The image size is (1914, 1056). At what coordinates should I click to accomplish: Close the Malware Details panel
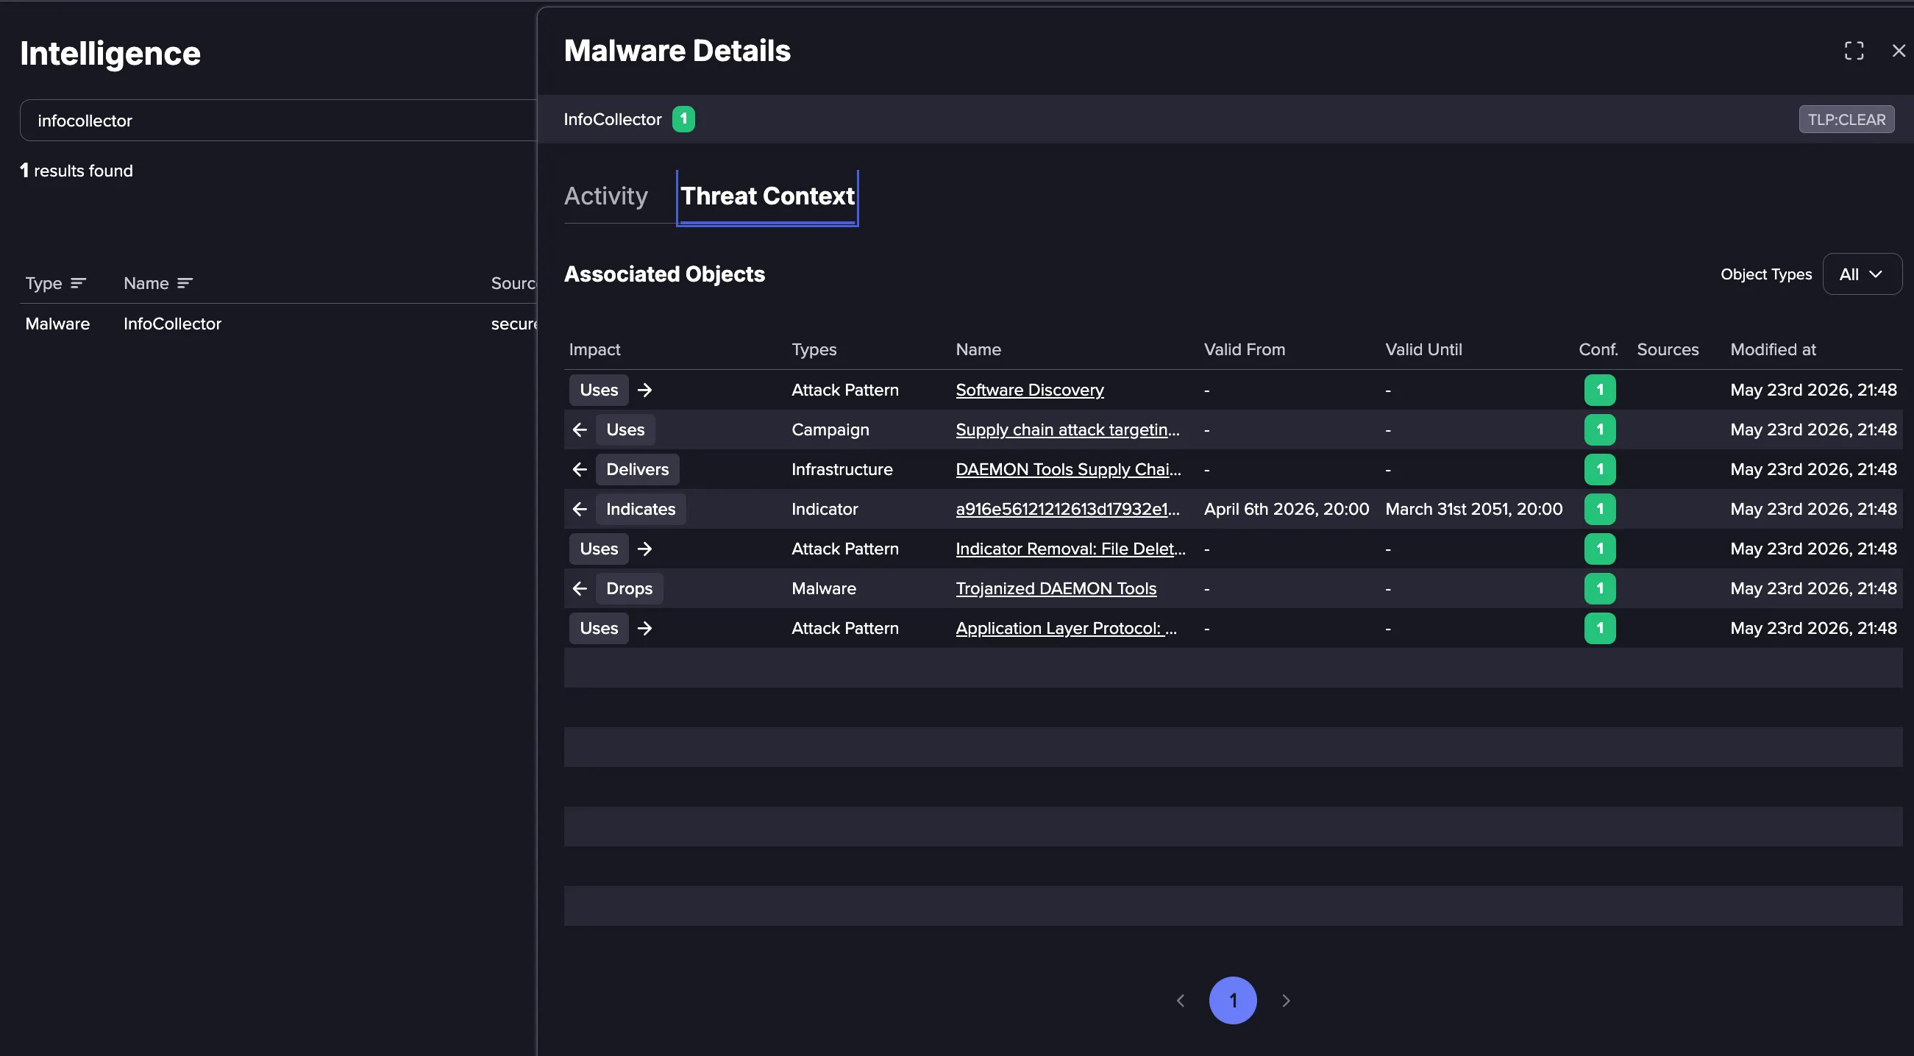pyautogui.click(x=1899, y=51)
